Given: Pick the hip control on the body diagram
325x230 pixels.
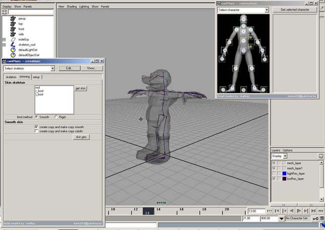Looking at the screenshot, I should (x=243, y=50).
